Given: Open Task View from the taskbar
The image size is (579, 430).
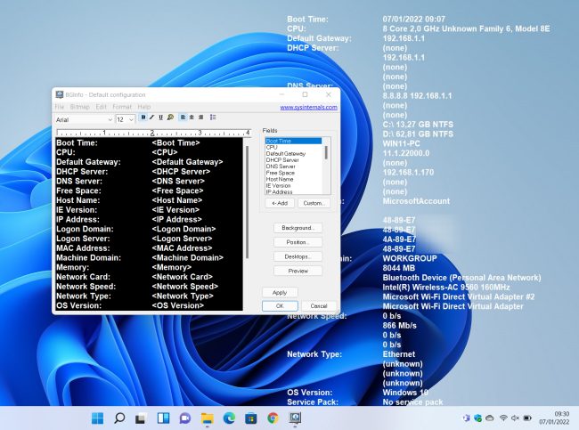Looking at the screenshot, I should (x=141, y=418).
